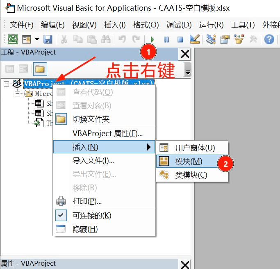Open the 插入(I) menu in menu bar

point(115,25)
